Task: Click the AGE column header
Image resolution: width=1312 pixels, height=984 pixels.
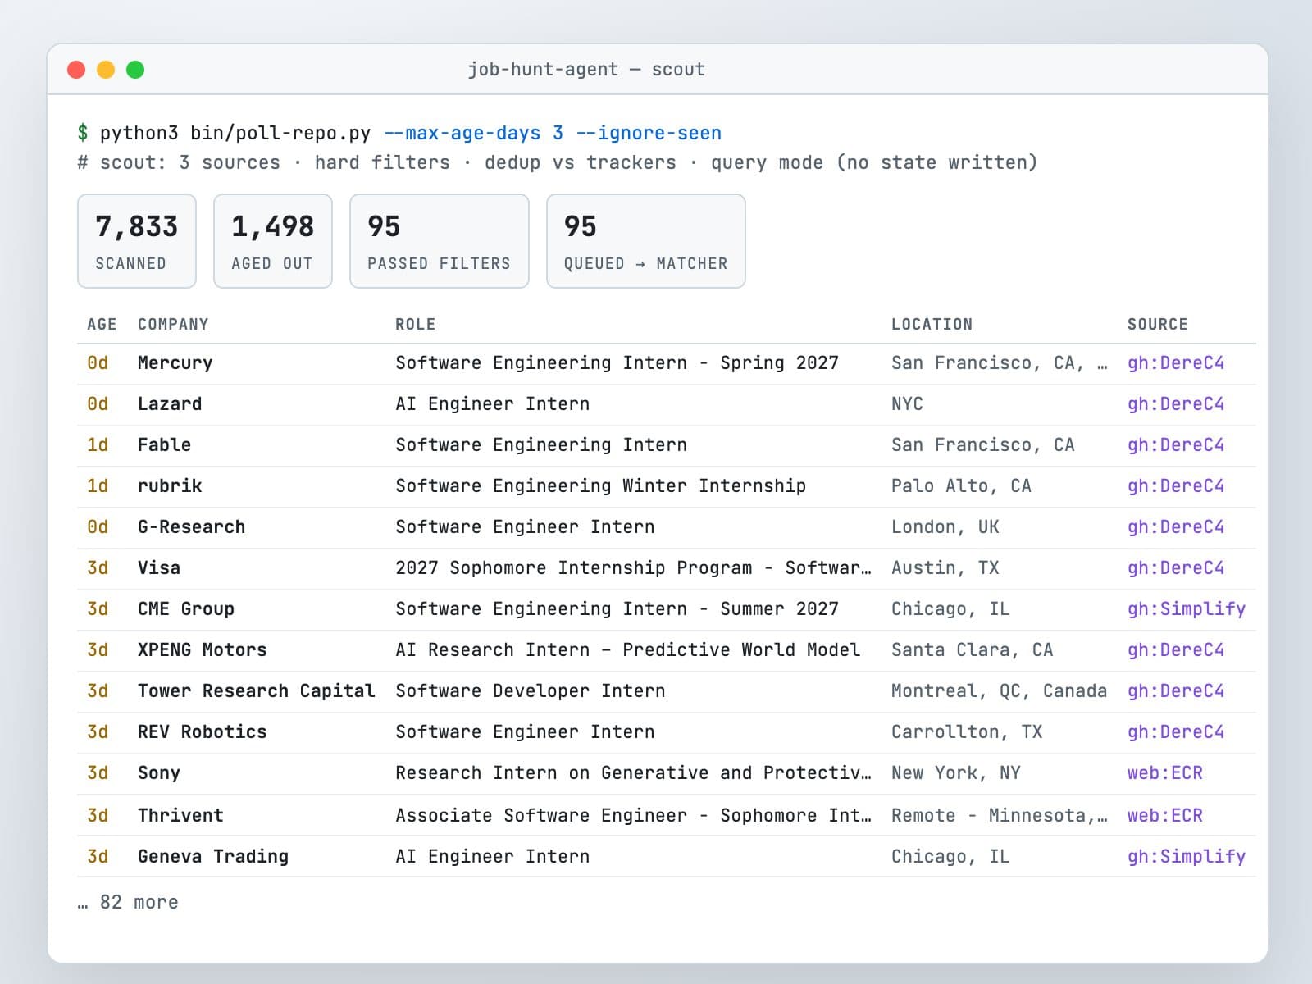Action: [102, 324]
